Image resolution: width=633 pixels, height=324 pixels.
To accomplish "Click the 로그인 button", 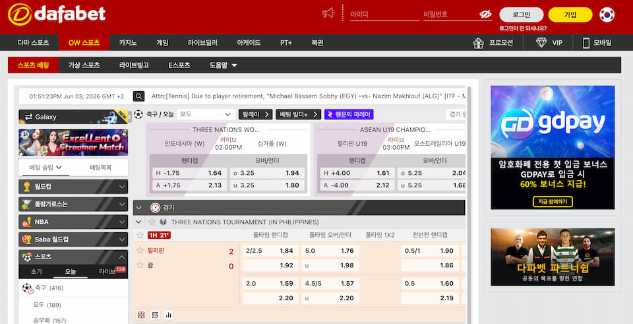I will (x=521, y=15).
